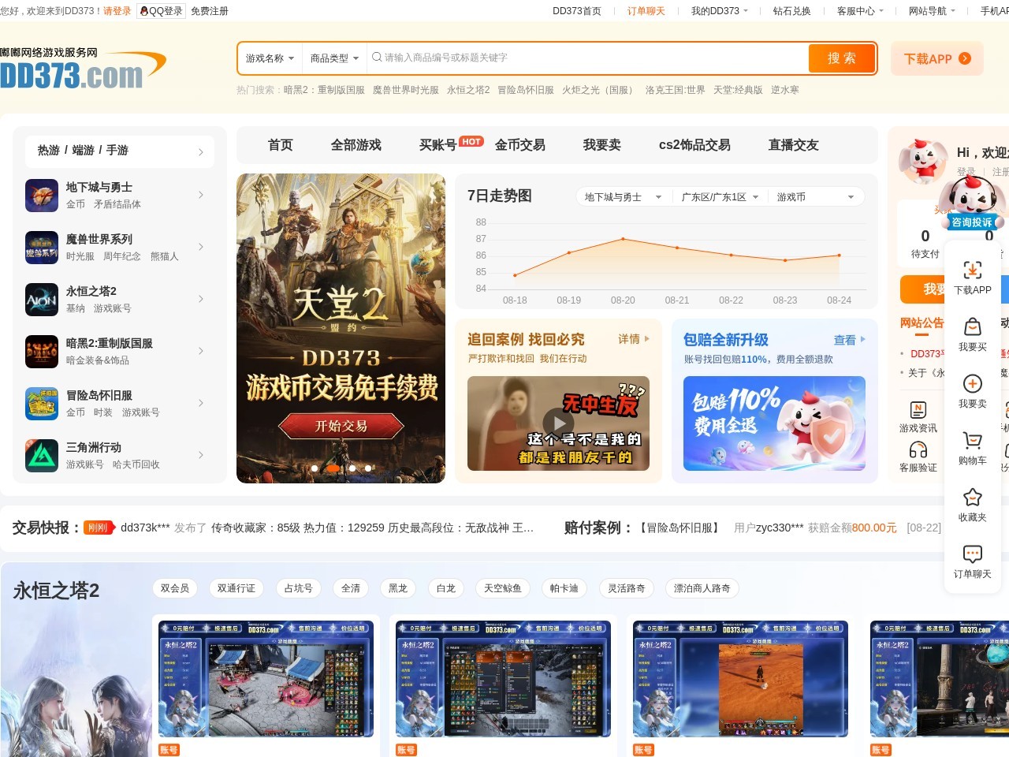Open the desert scene account listing thumbnail
Screen dimensions: 1009x757
click(740, 679)
